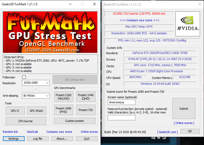
Task: Click the GPU 2: not available line
Action: tap(18, 64)
